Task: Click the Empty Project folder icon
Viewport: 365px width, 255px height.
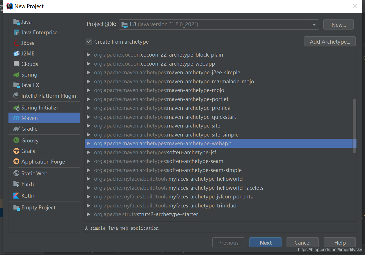Action: [16, 208]
